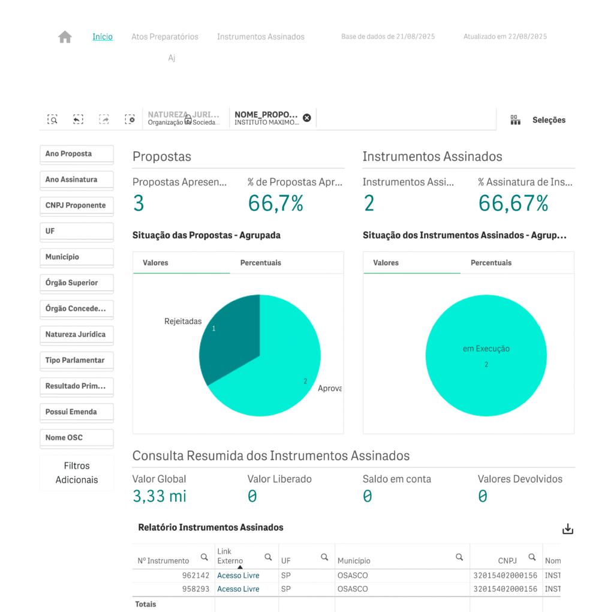This screenshot has width=614, height=612.
Task: Expand the Possui Emenda filter
Action: 76,412
